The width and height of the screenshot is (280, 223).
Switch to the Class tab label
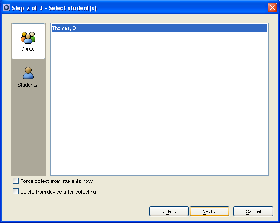point(28,49)
